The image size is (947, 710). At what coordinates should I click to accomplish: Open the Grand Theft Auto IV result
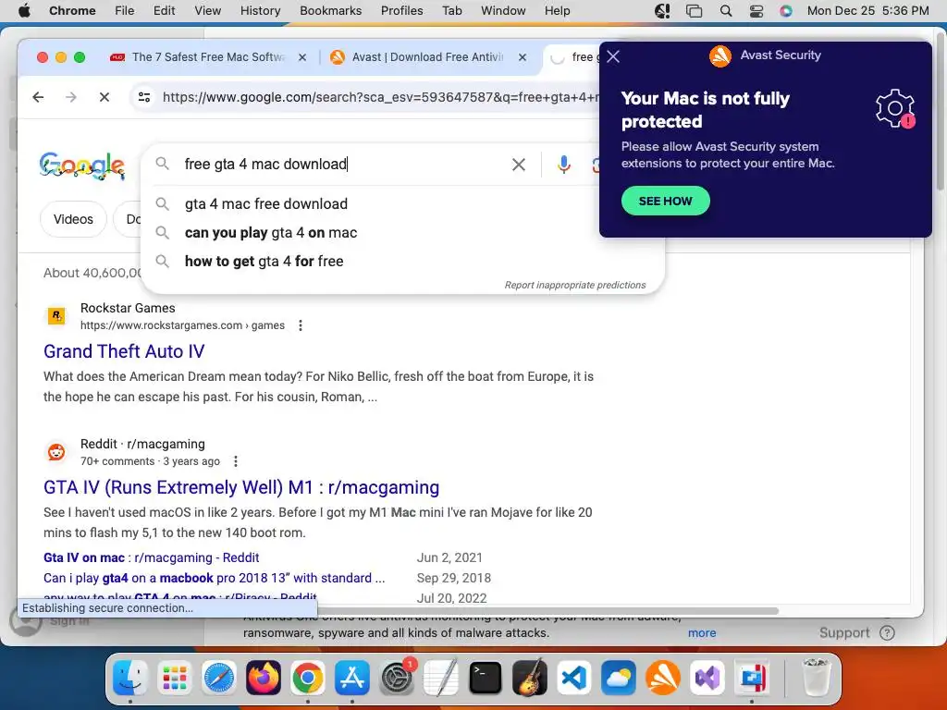point(124,351)
